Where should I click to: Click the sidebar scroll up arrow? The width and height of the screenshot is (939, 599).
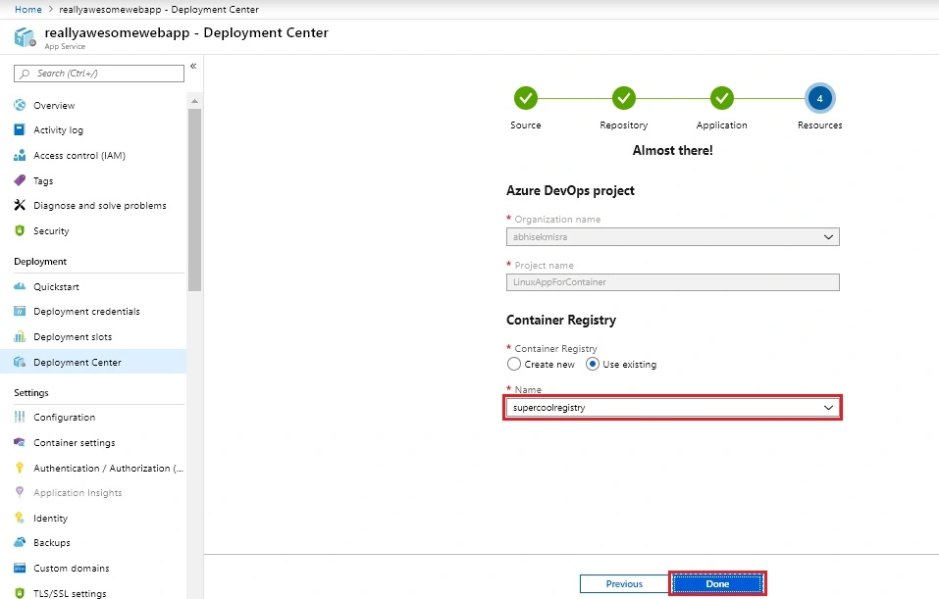pyautogui.click(x=194, y=101)
